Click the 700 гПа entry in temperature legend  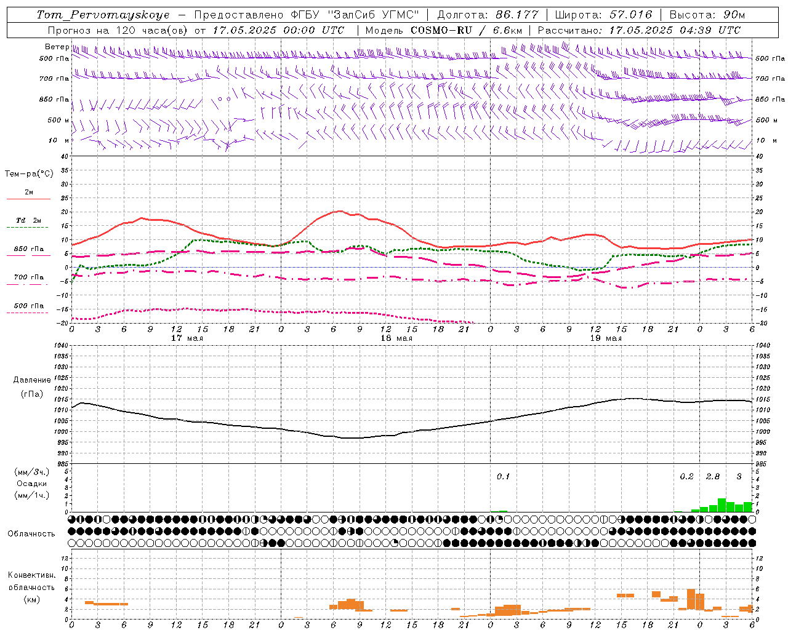(29, 277)
